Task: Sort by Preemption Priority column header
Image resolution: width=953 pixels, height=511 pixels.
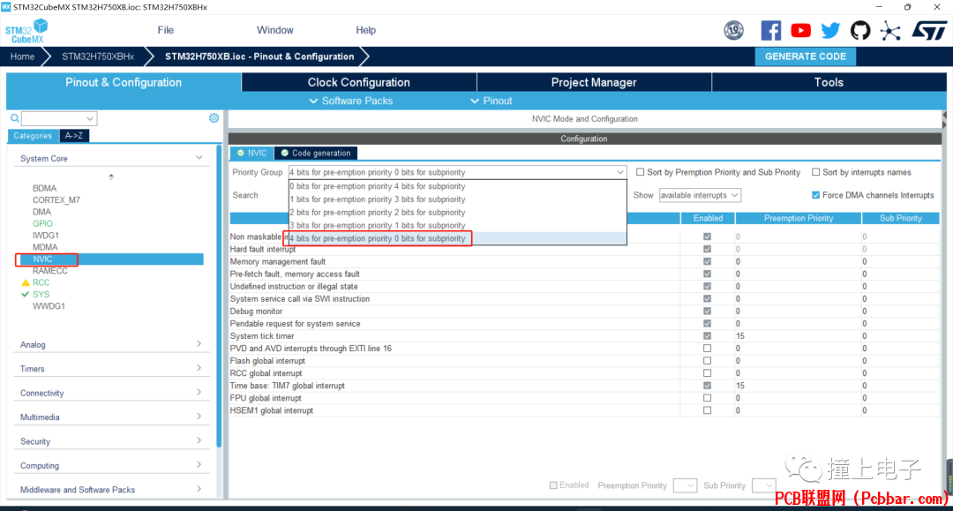Action: tap(798, 218)
